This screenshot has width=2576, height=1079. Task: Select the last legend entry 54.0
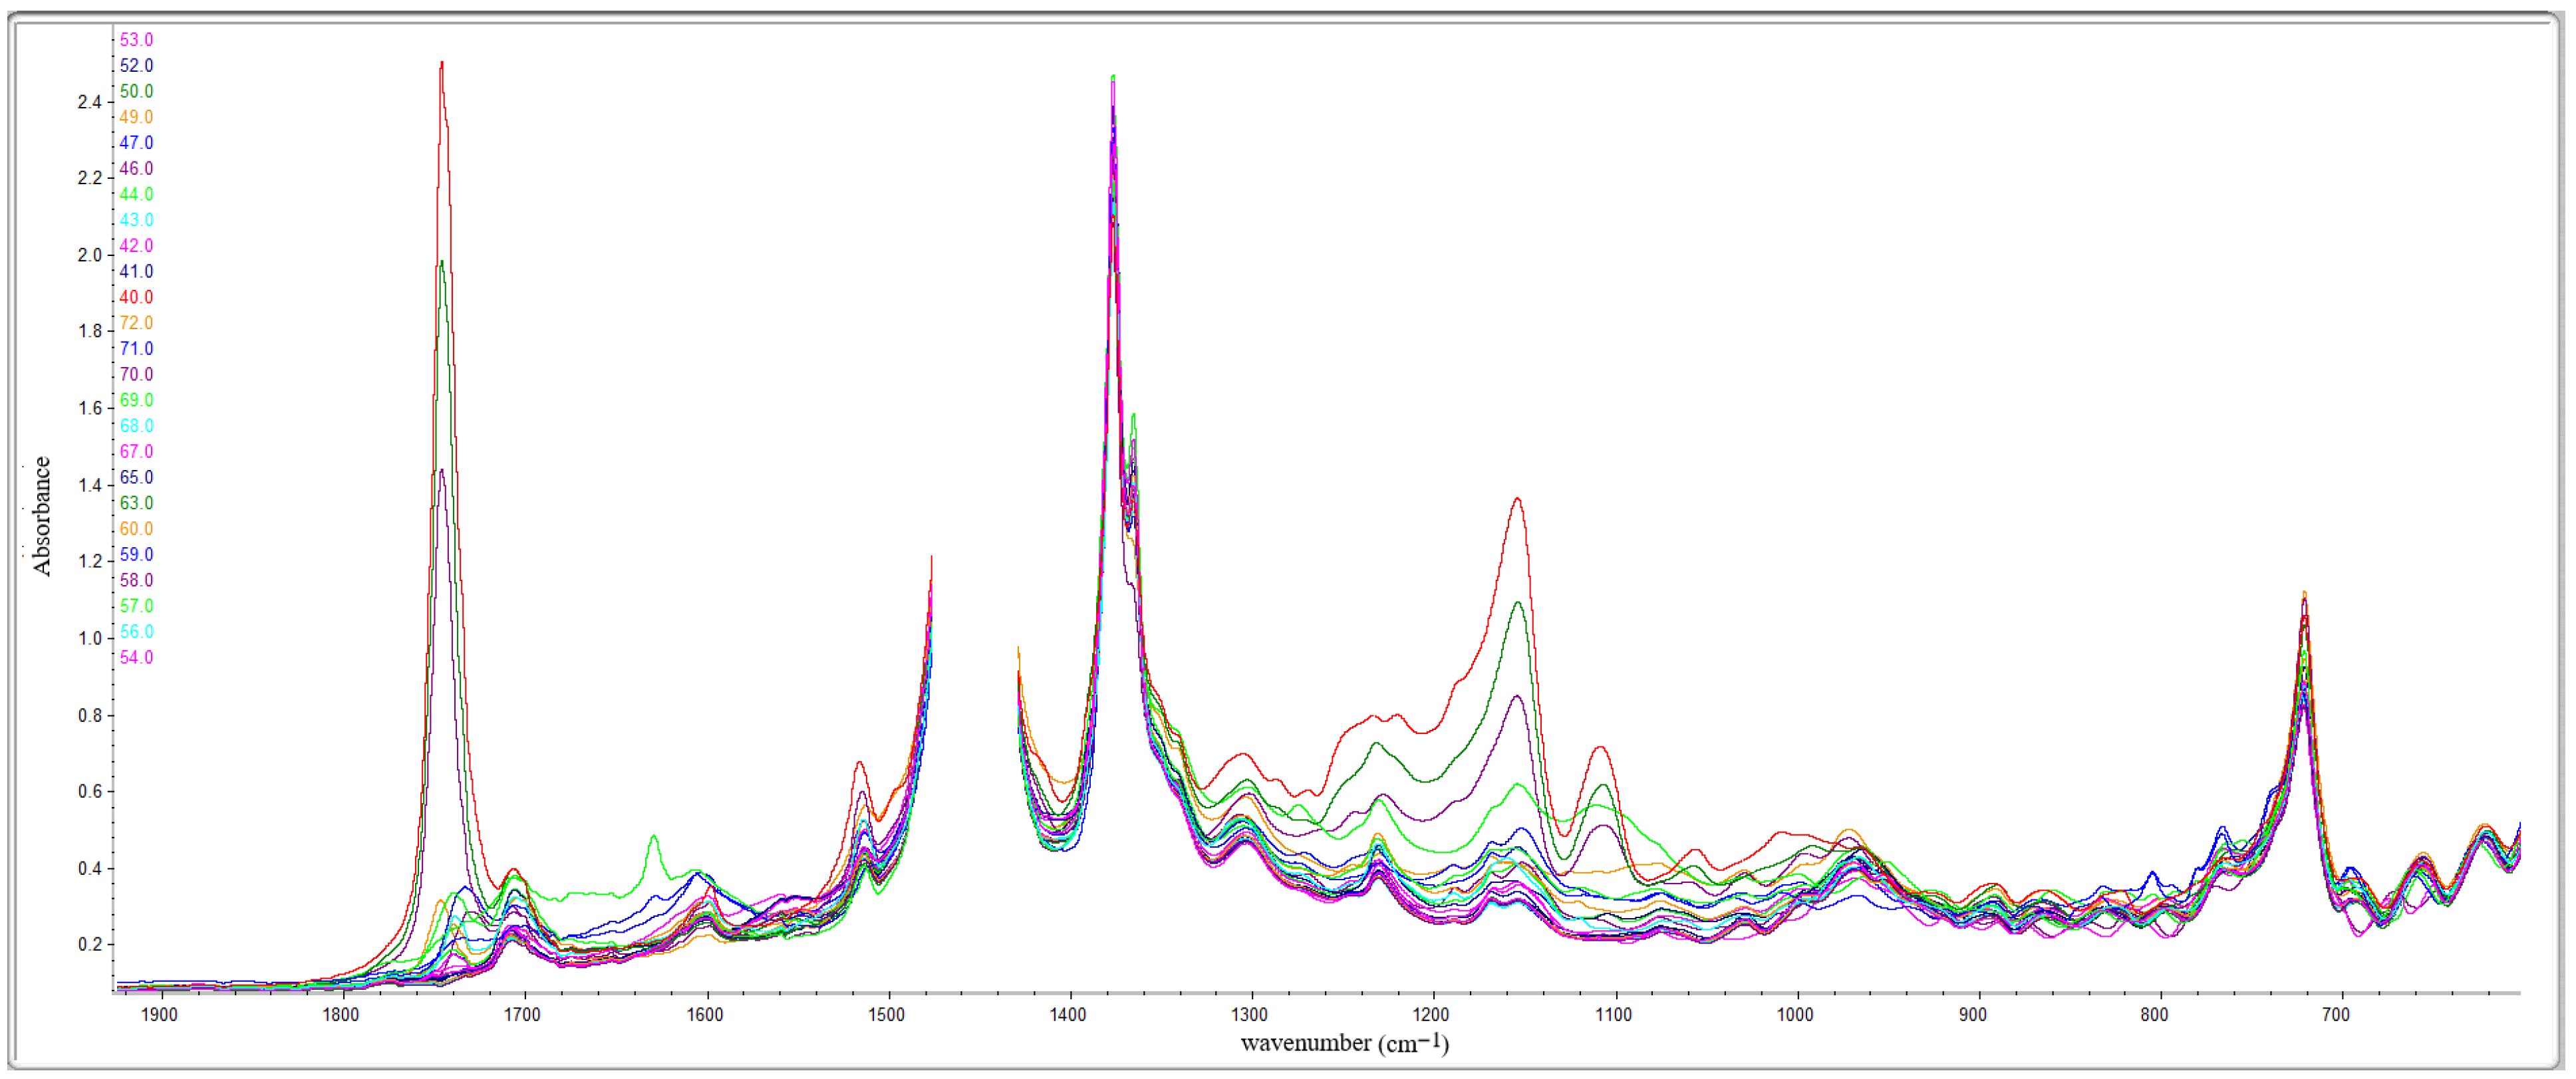(x=136, y=657)
